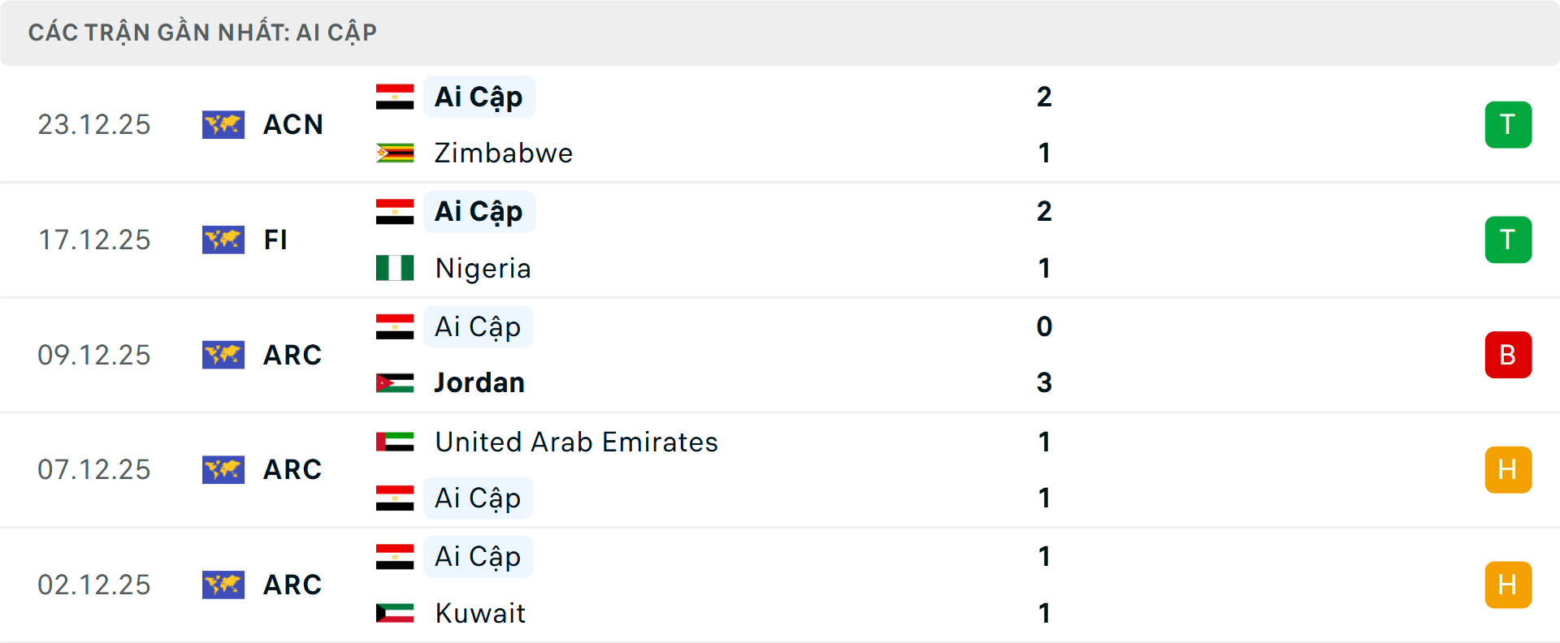The height and width of the screenshot is (643, 1560).
Task: Click the United Arab Emirates flag icon
Action: click(x=395, y=442)
